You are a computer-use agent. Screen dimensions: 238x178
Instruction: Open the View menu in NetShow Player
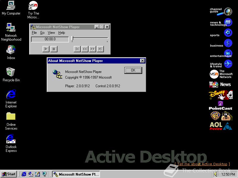(x=51, y=33)
